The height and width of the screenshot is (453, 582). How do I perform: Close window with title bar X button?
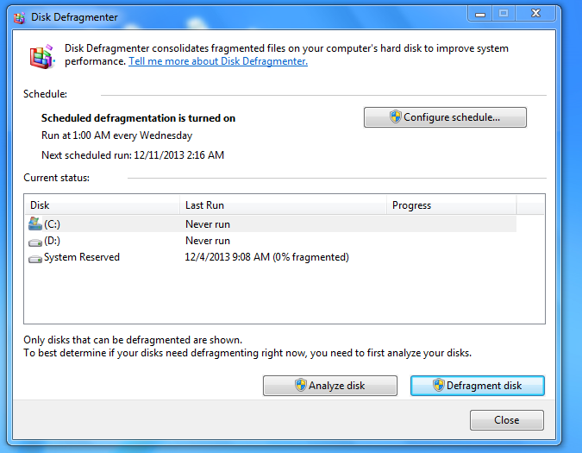(535, 14)
